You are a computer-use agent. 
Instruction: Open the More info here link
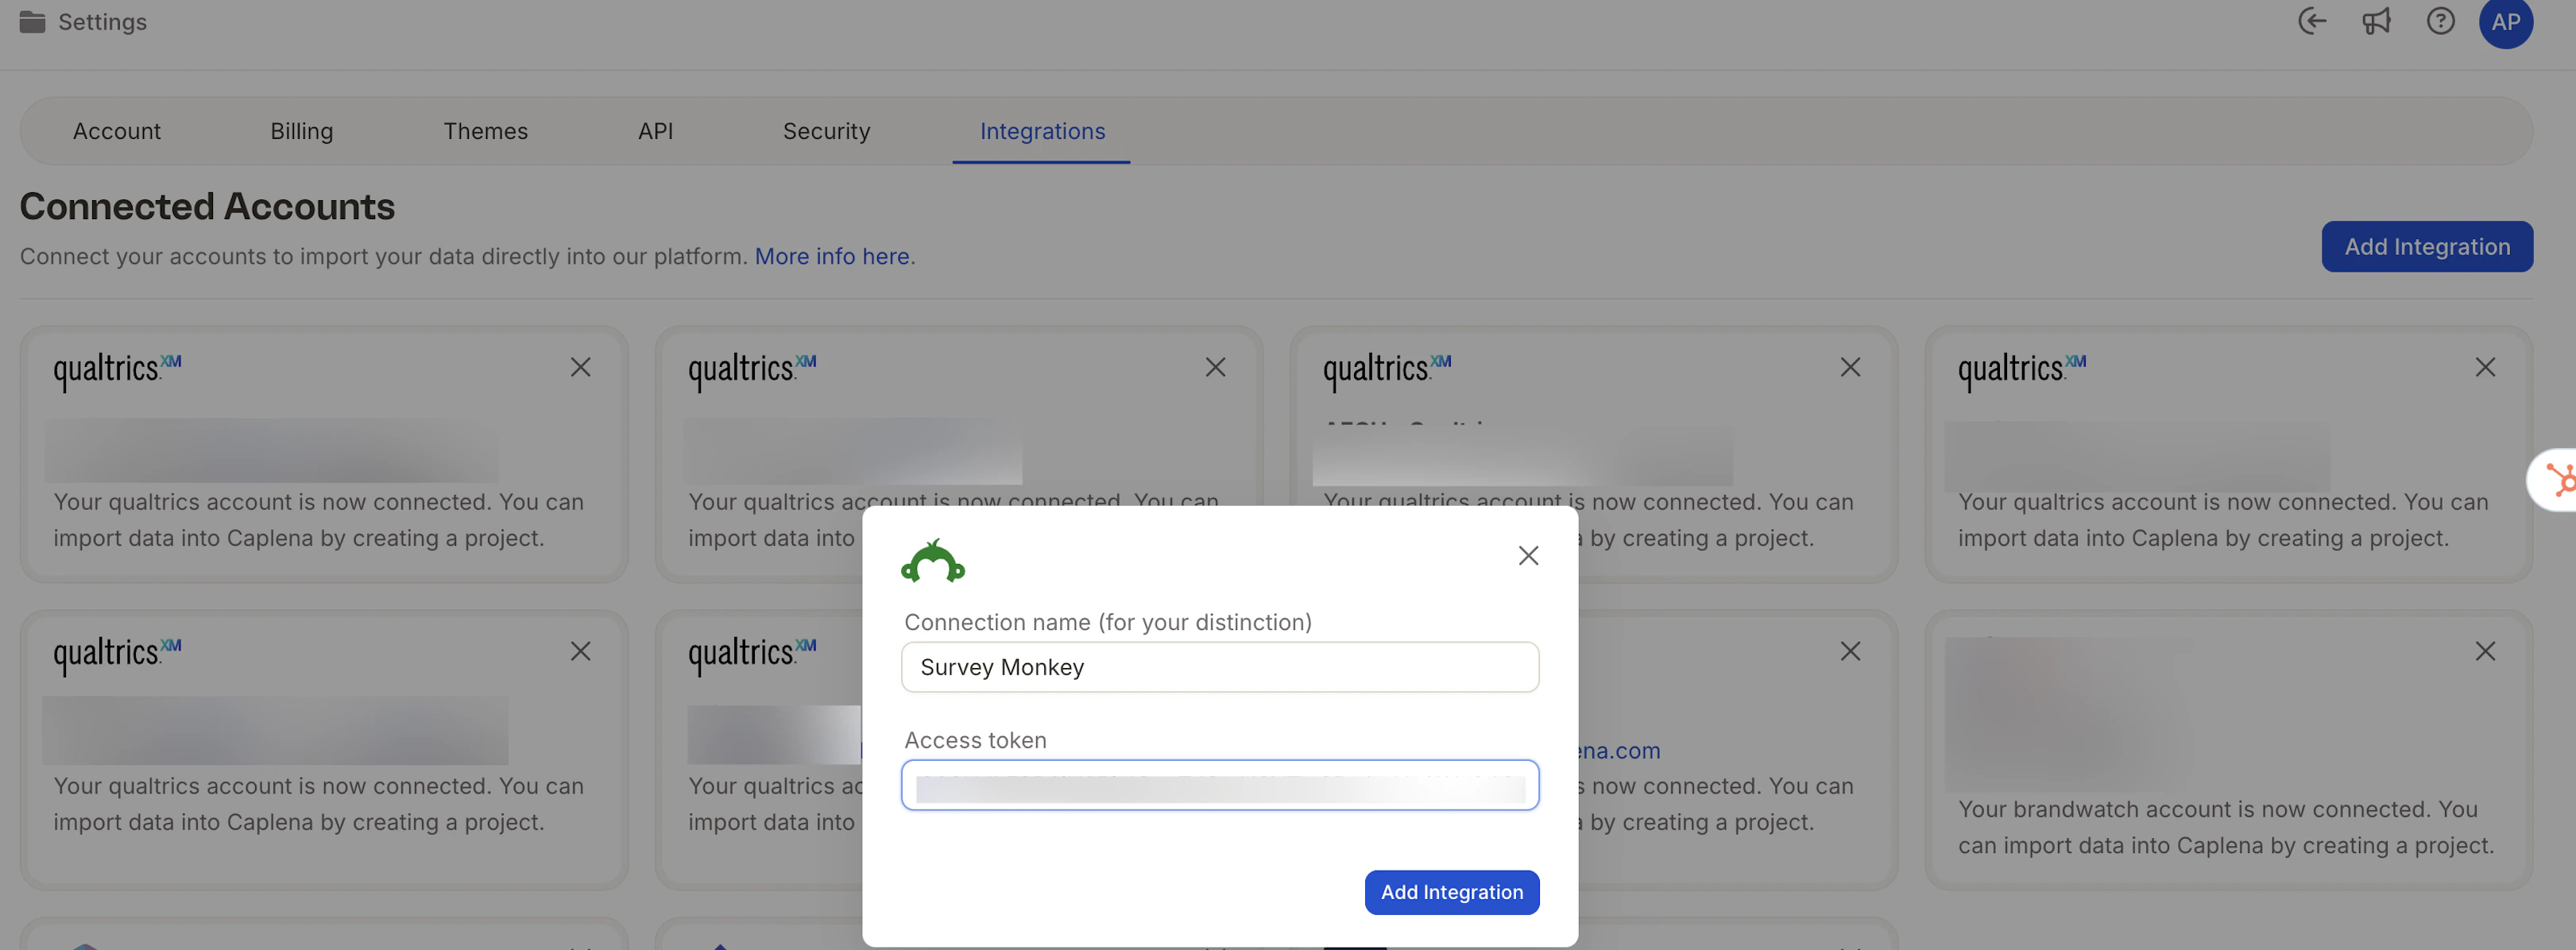tap(832, 256)
